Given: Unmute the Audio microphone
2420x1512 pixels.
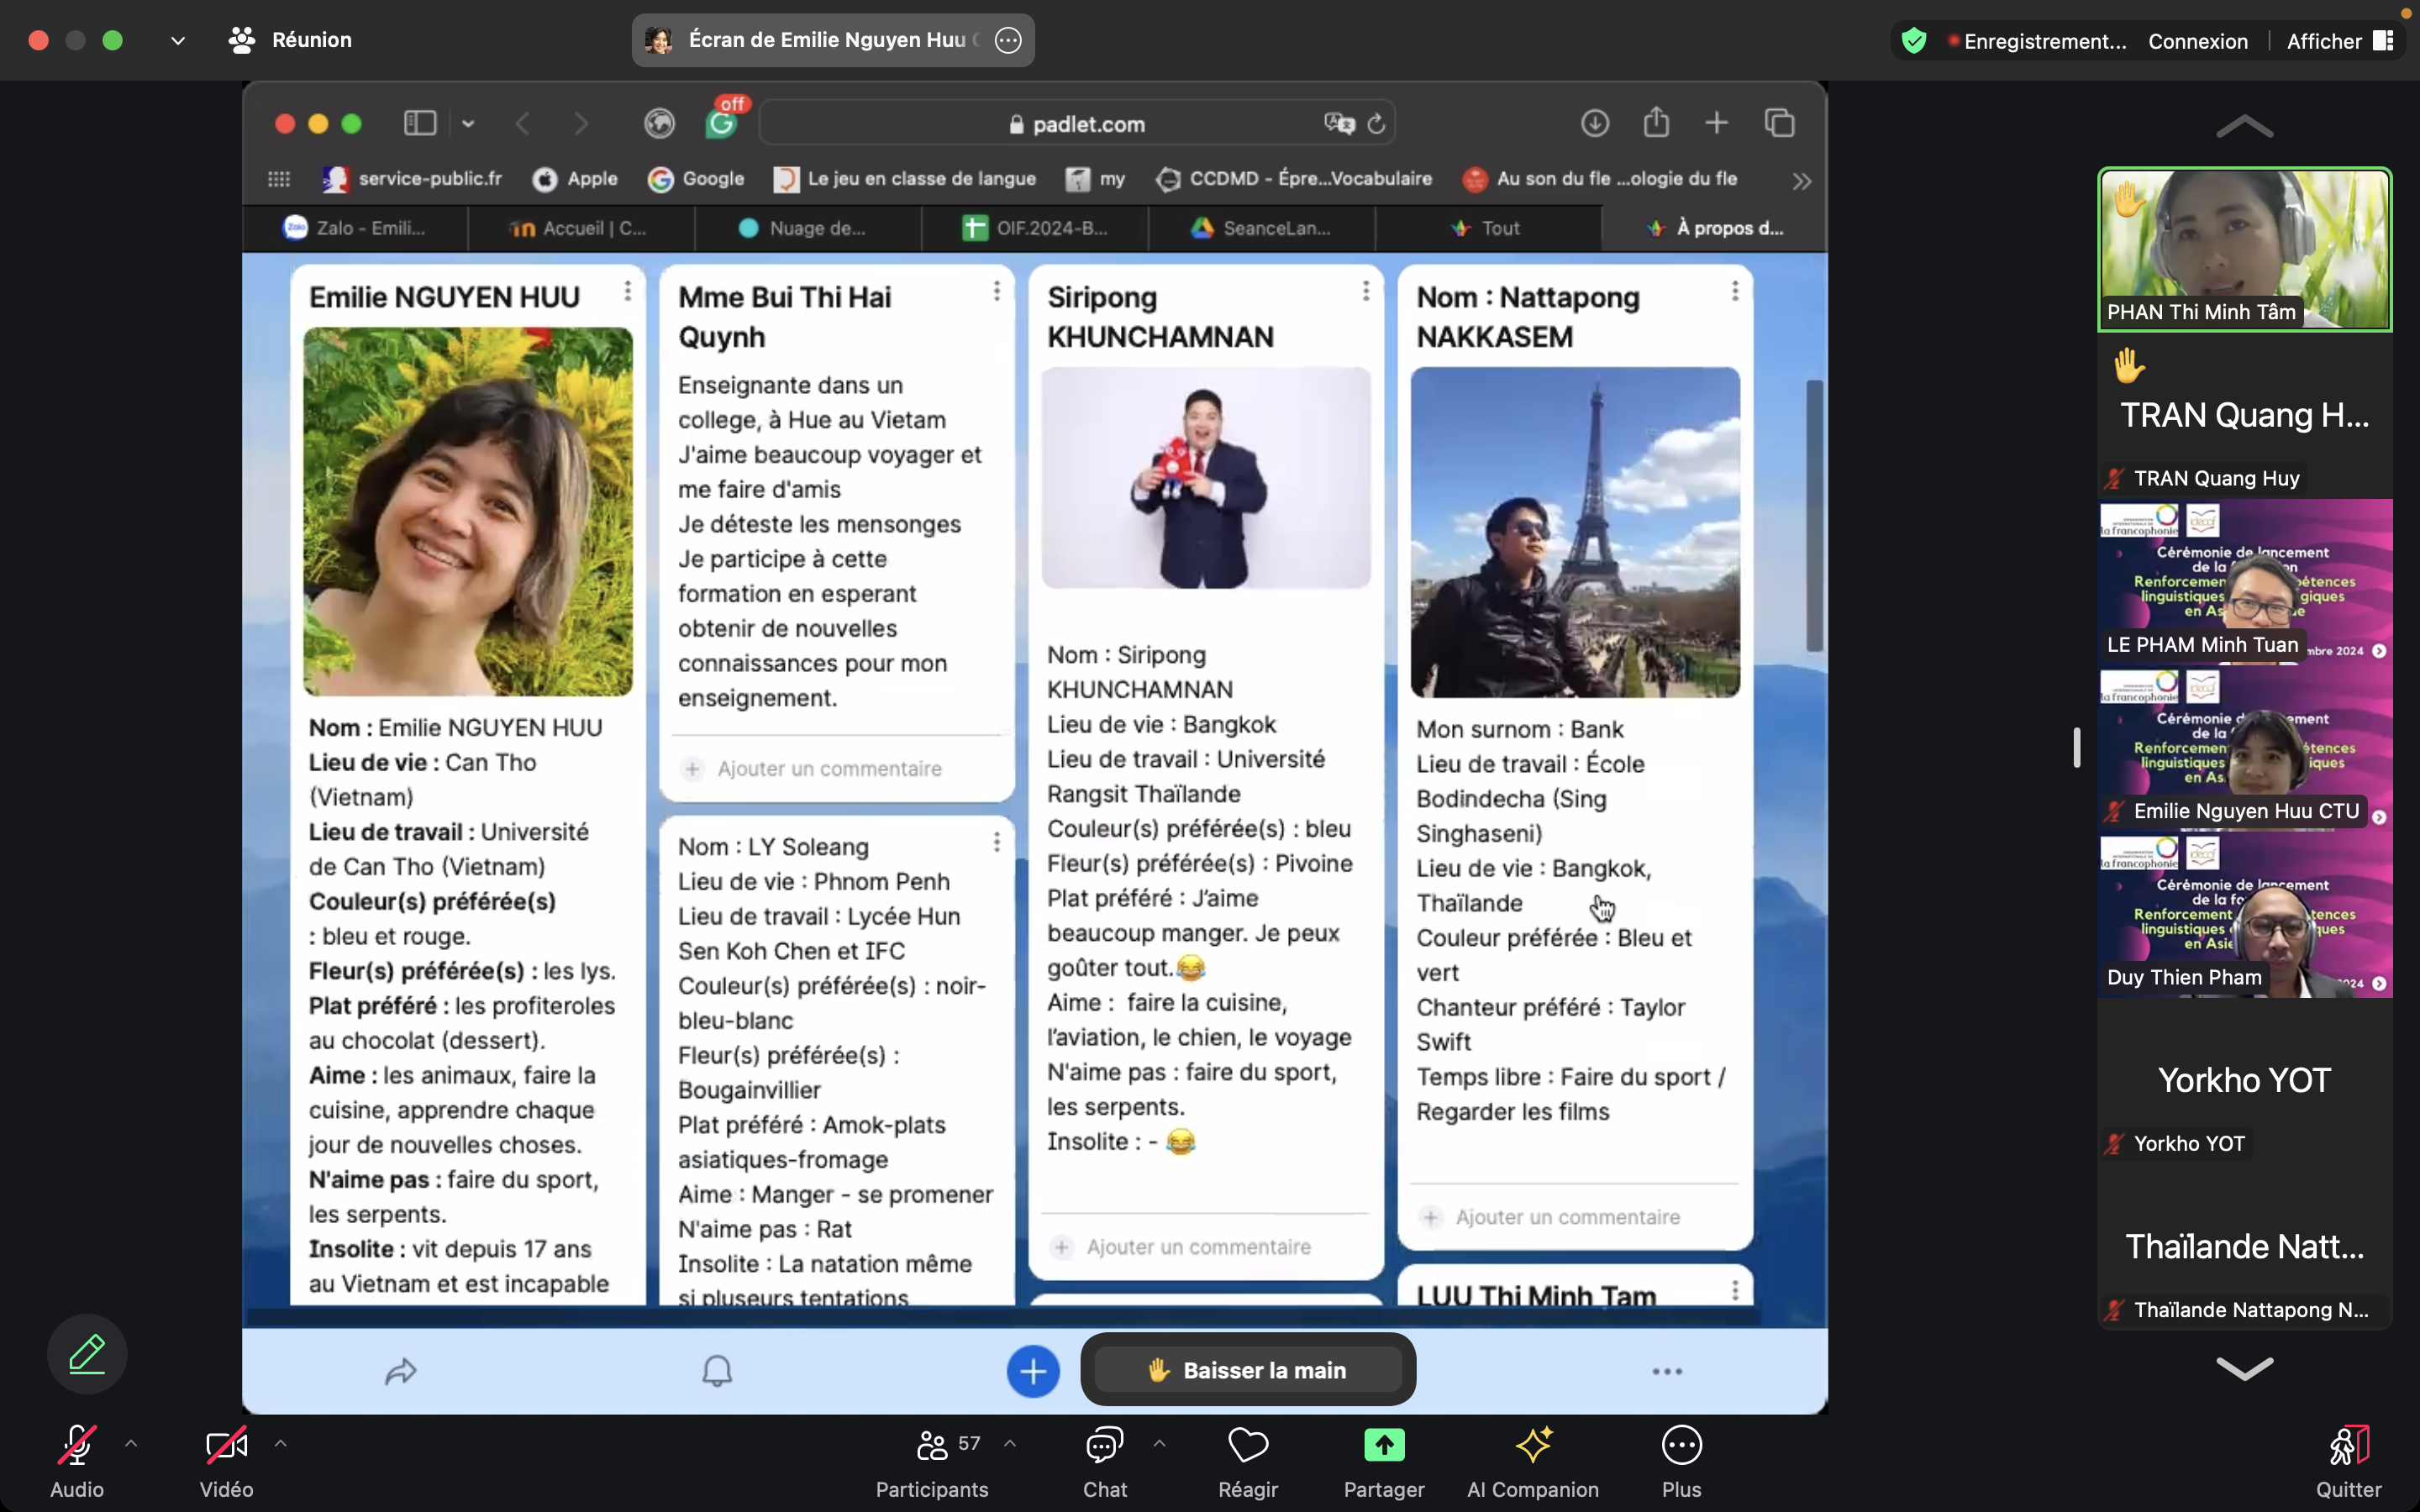Looking at the screenshot, I should (x=77, y=1446).
